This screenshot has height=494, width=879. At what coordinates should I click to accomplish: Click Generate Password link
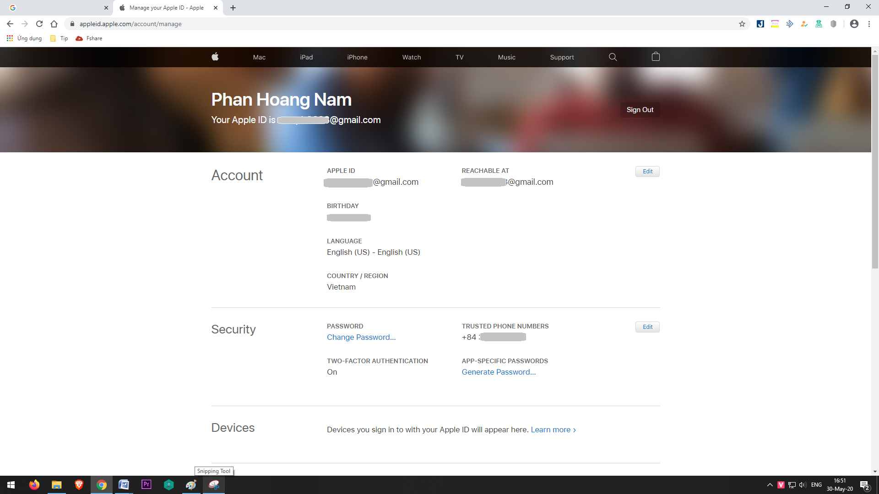[x=499, y=372]
